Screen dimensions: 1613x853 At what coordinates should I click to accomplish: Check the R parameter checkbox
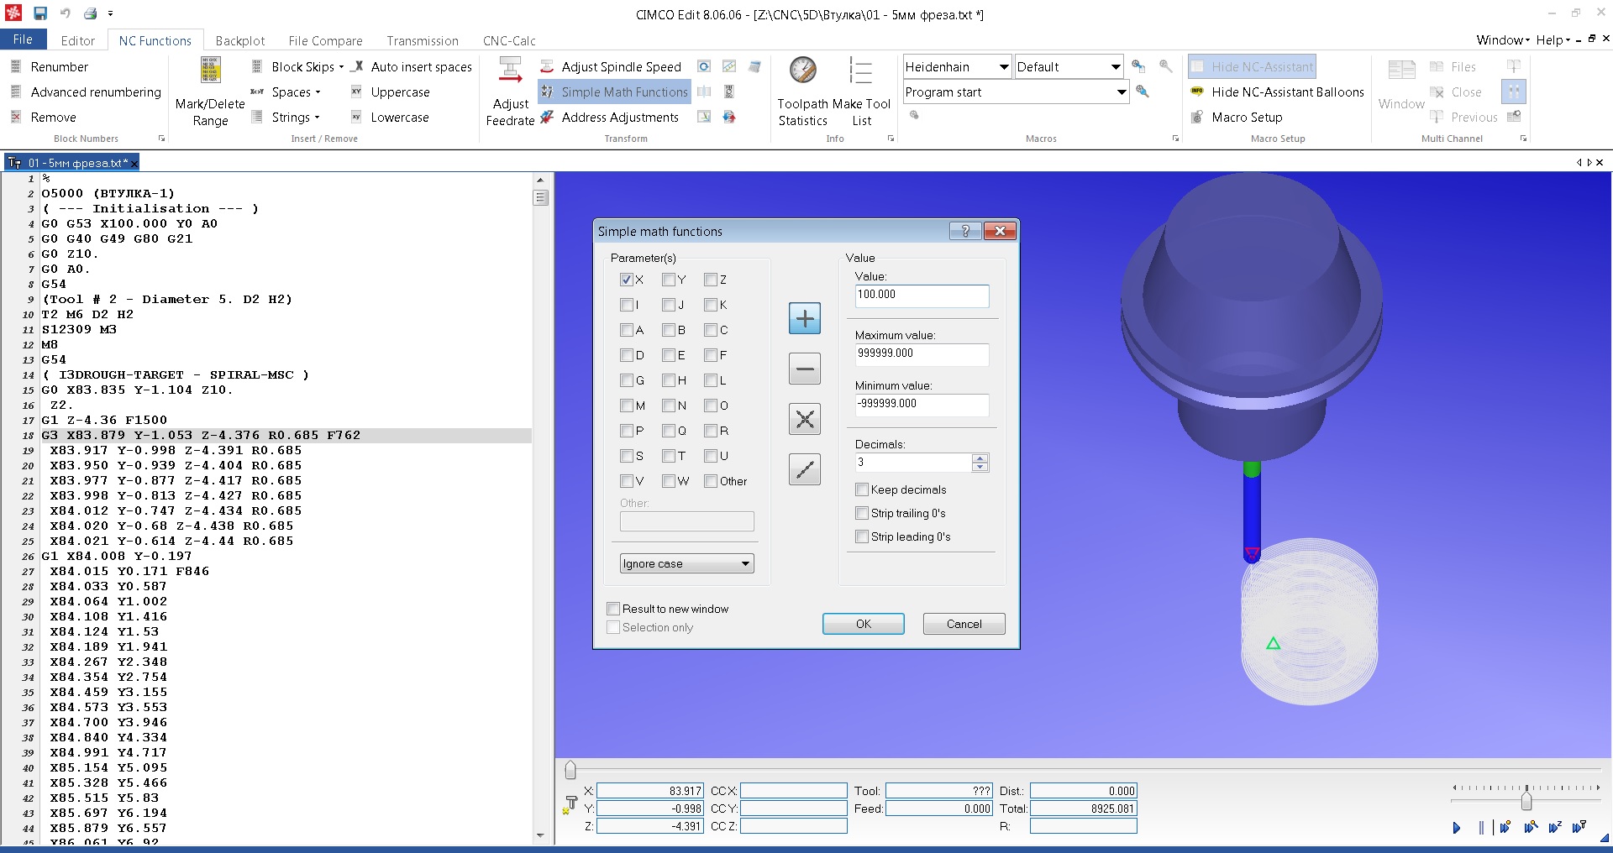pos(710,431)
